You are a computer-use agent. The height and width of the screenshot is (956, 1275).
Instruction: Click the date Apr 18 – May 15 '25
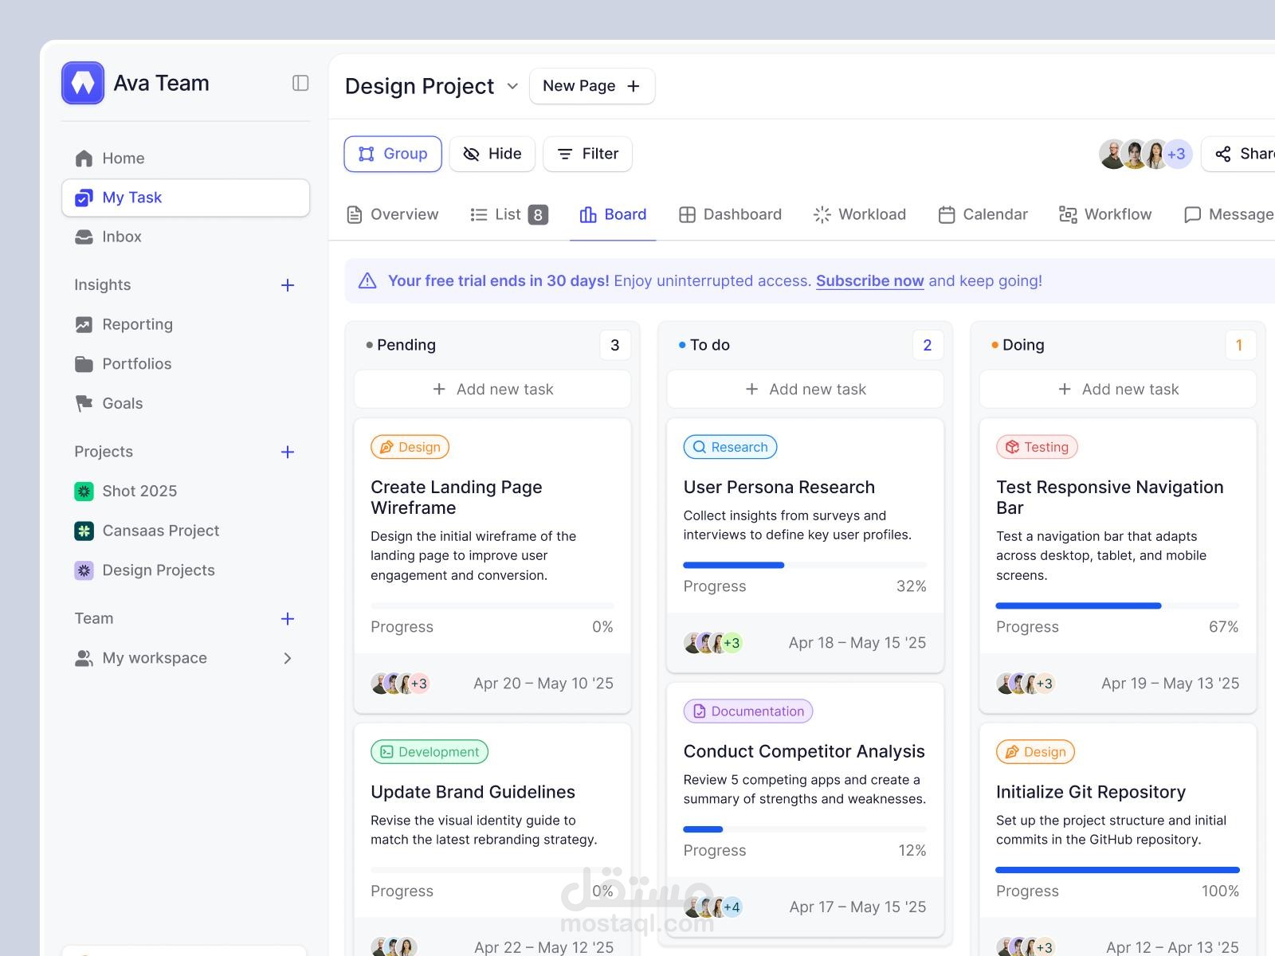pyautogui.click(x=857, y=643)
